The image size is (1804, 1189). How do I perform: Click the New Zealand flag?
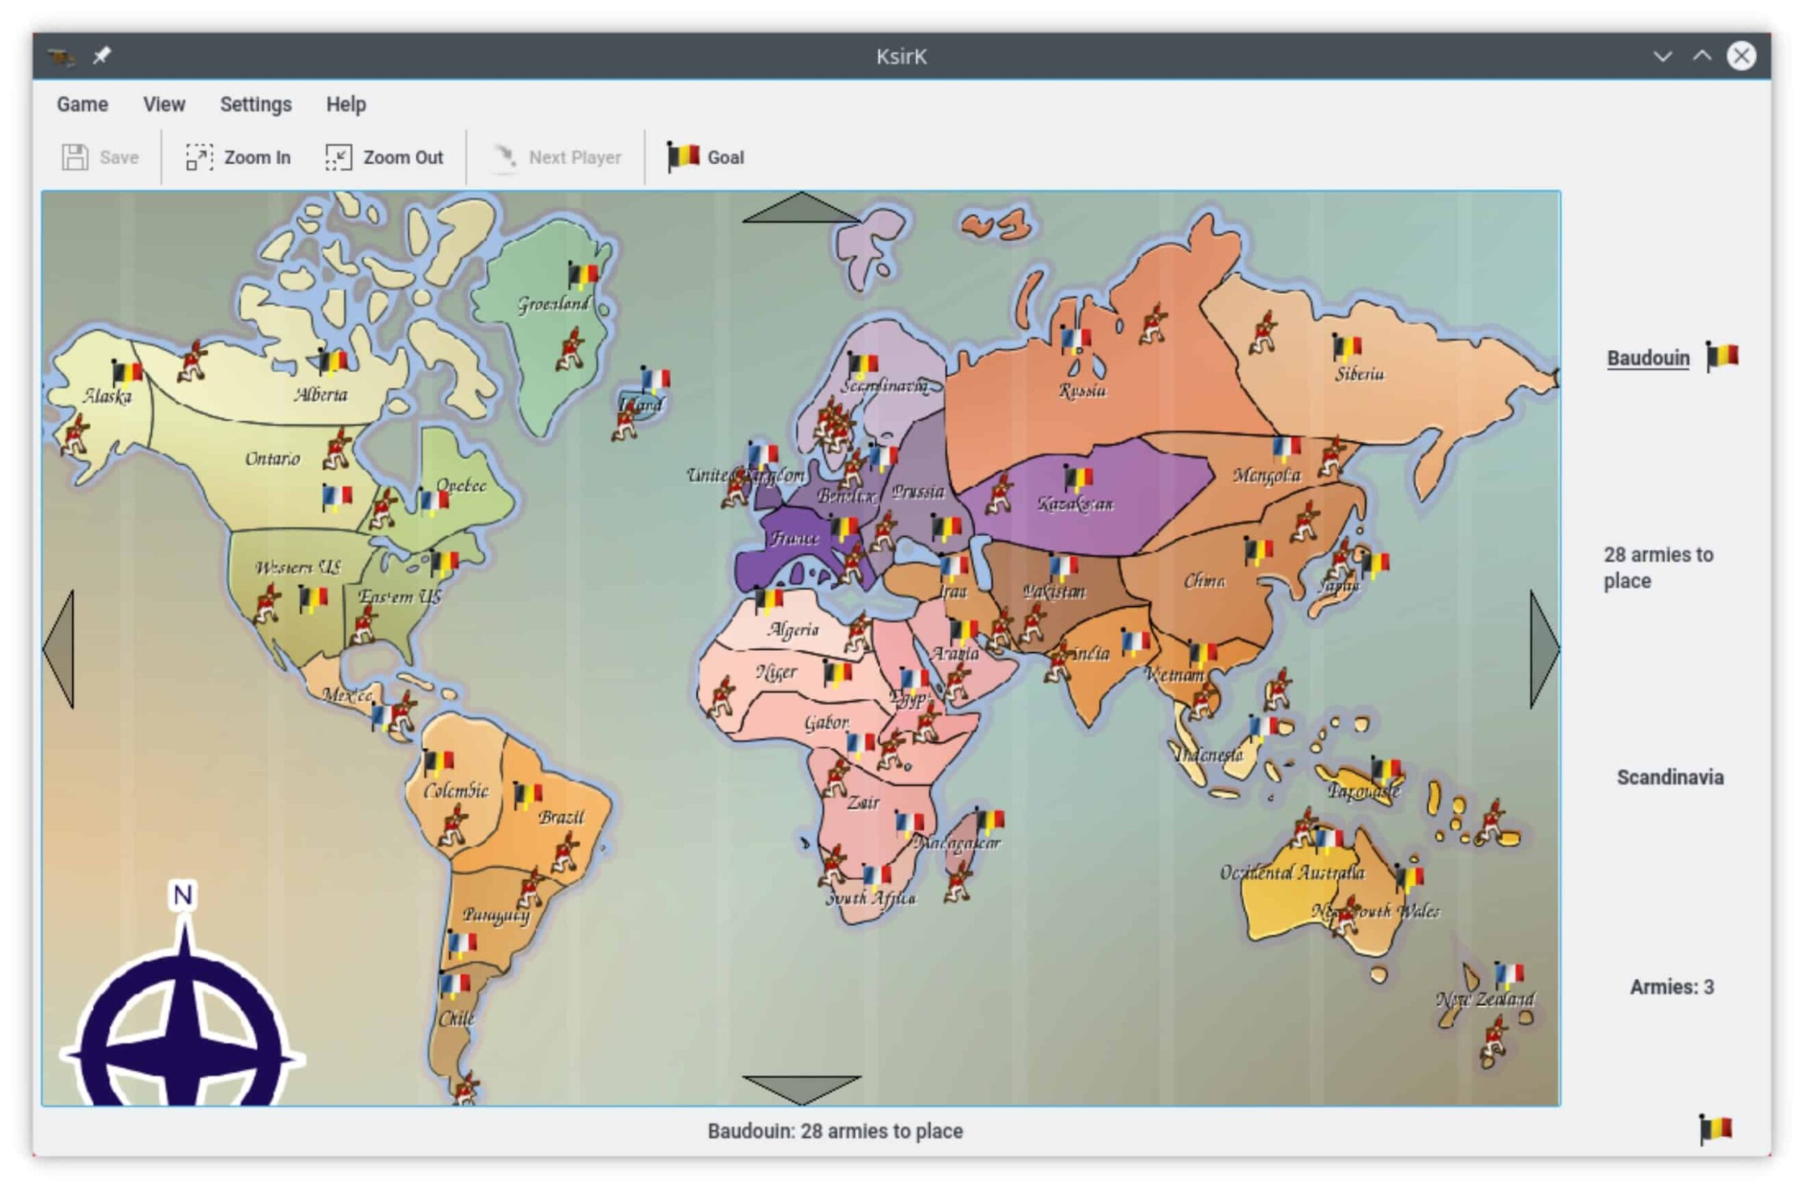point(1508,974)
